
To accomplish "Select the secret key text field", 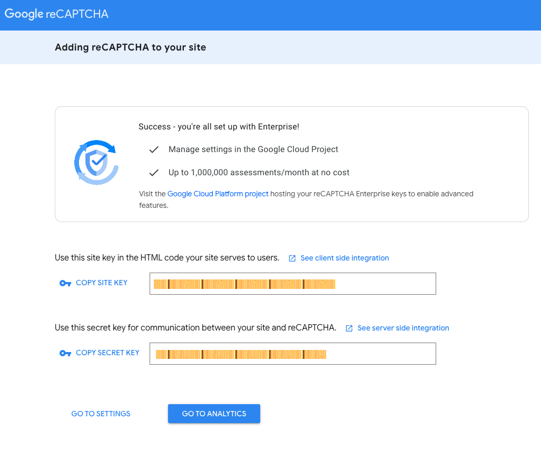I will pos(292,354).
